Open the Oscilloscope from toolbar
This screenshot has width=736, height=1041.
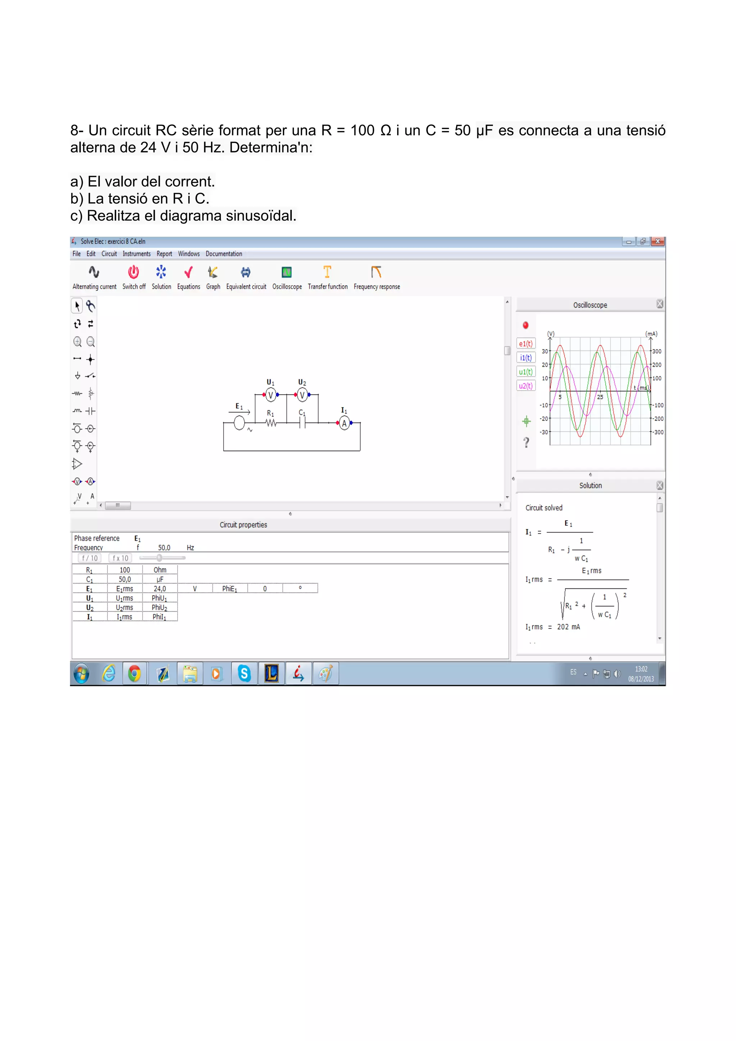pos(287,277)
